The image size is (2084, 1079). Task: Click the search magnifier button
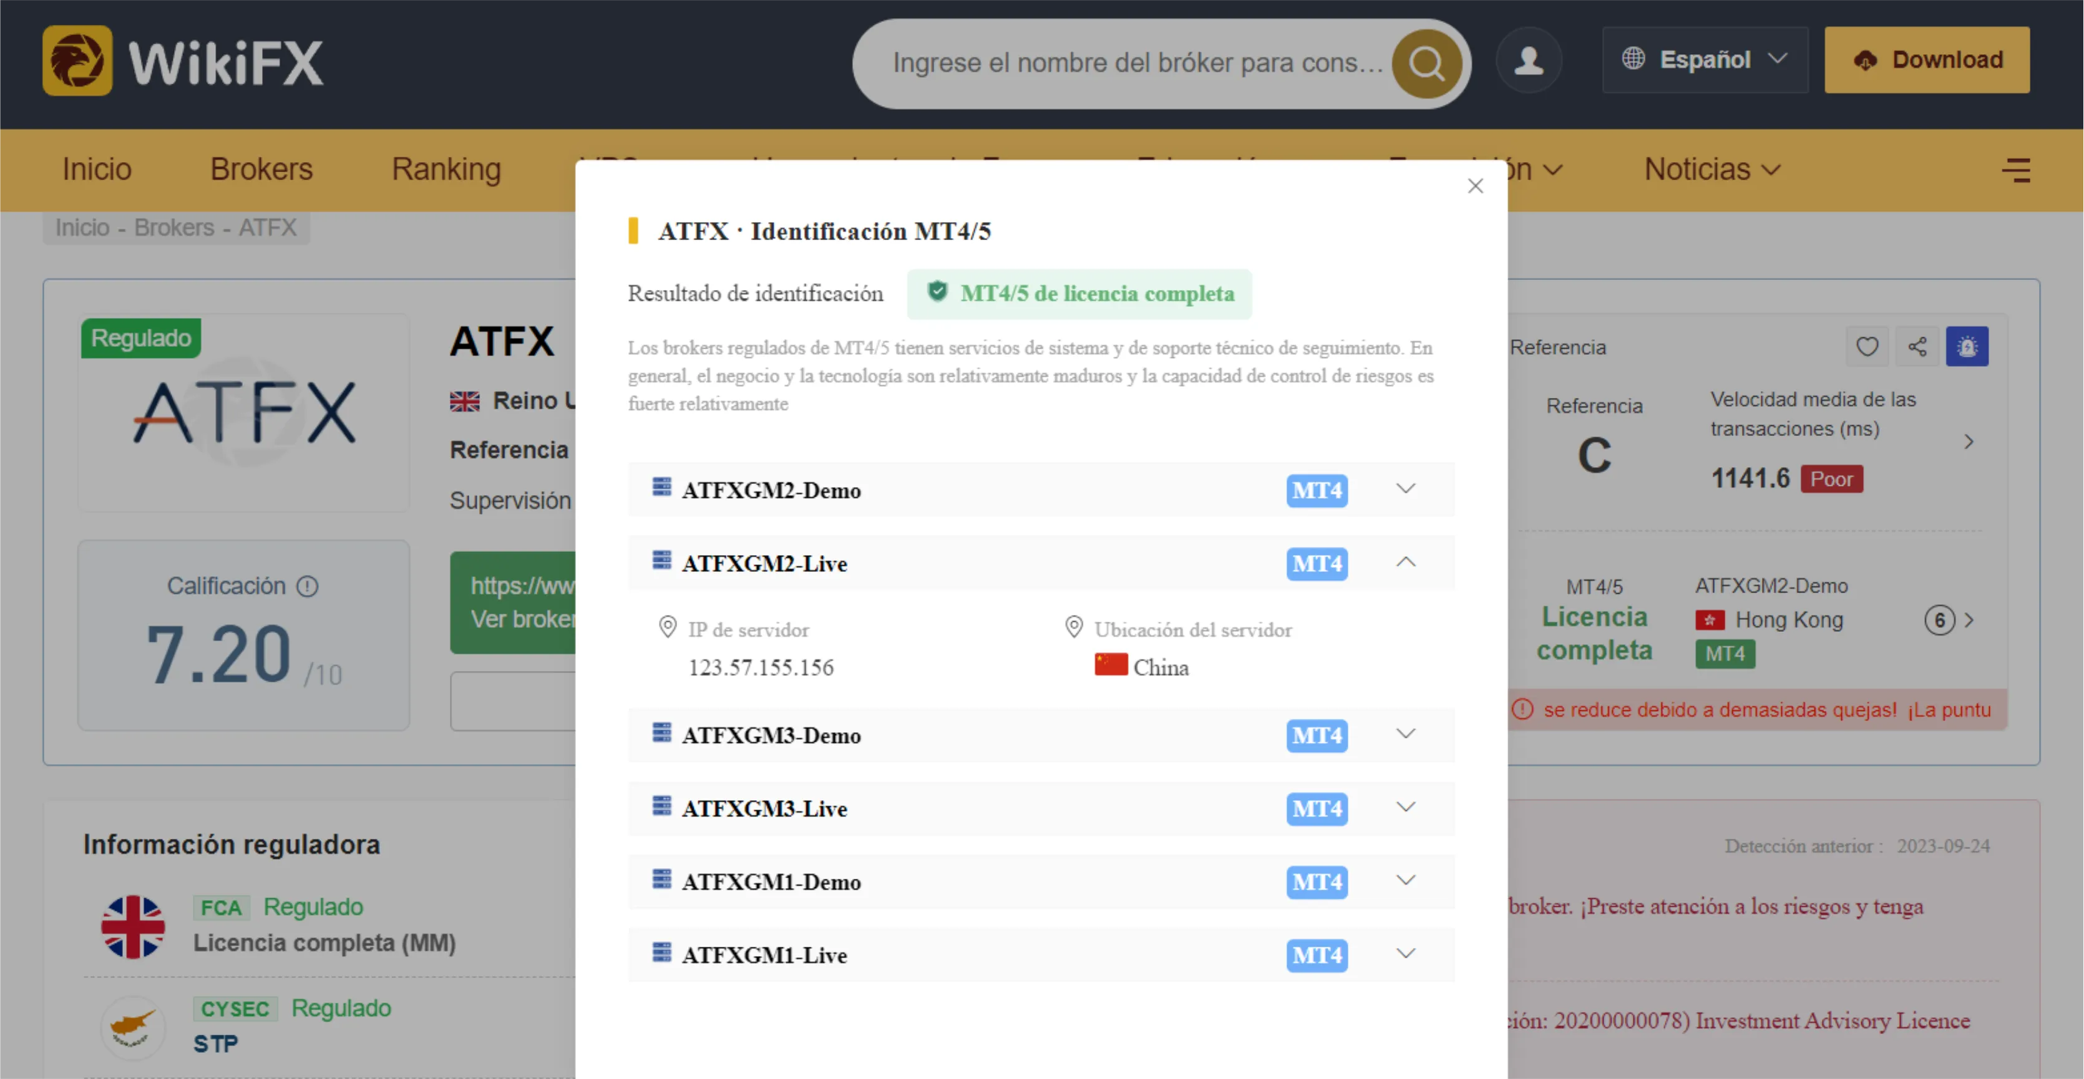1426,63
